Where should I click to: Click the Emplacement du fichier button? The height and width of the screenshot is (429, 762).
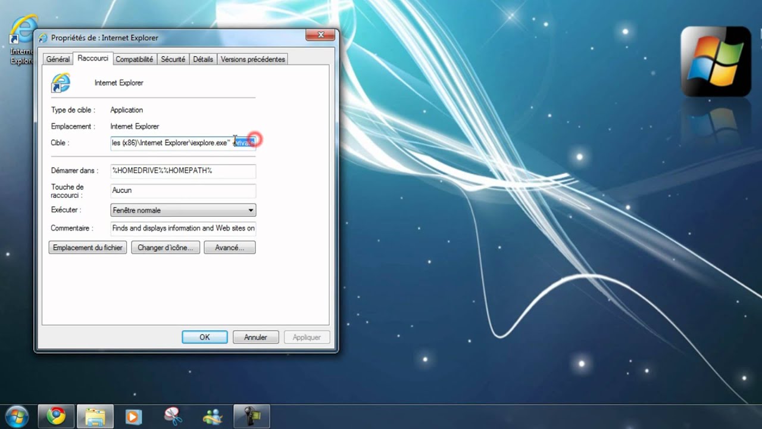tap(88, 247)
